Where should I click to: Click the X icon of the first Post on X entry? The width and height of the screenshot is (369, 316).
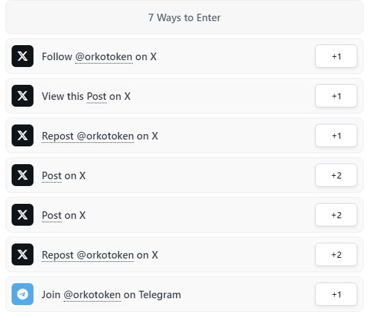click(23, 175)
